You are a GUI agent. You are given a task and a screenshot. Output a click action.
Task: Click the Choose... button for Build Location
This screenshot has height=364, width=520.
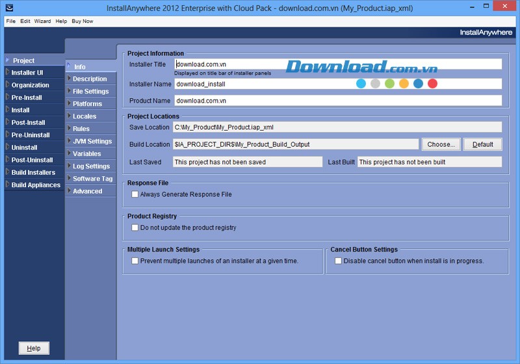click(441, 144)
